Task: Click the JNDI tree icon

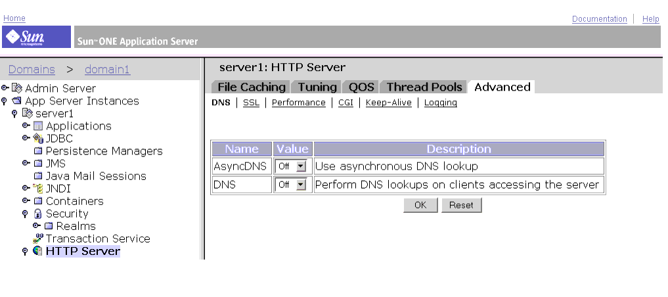Action: [x=38, y=189]
